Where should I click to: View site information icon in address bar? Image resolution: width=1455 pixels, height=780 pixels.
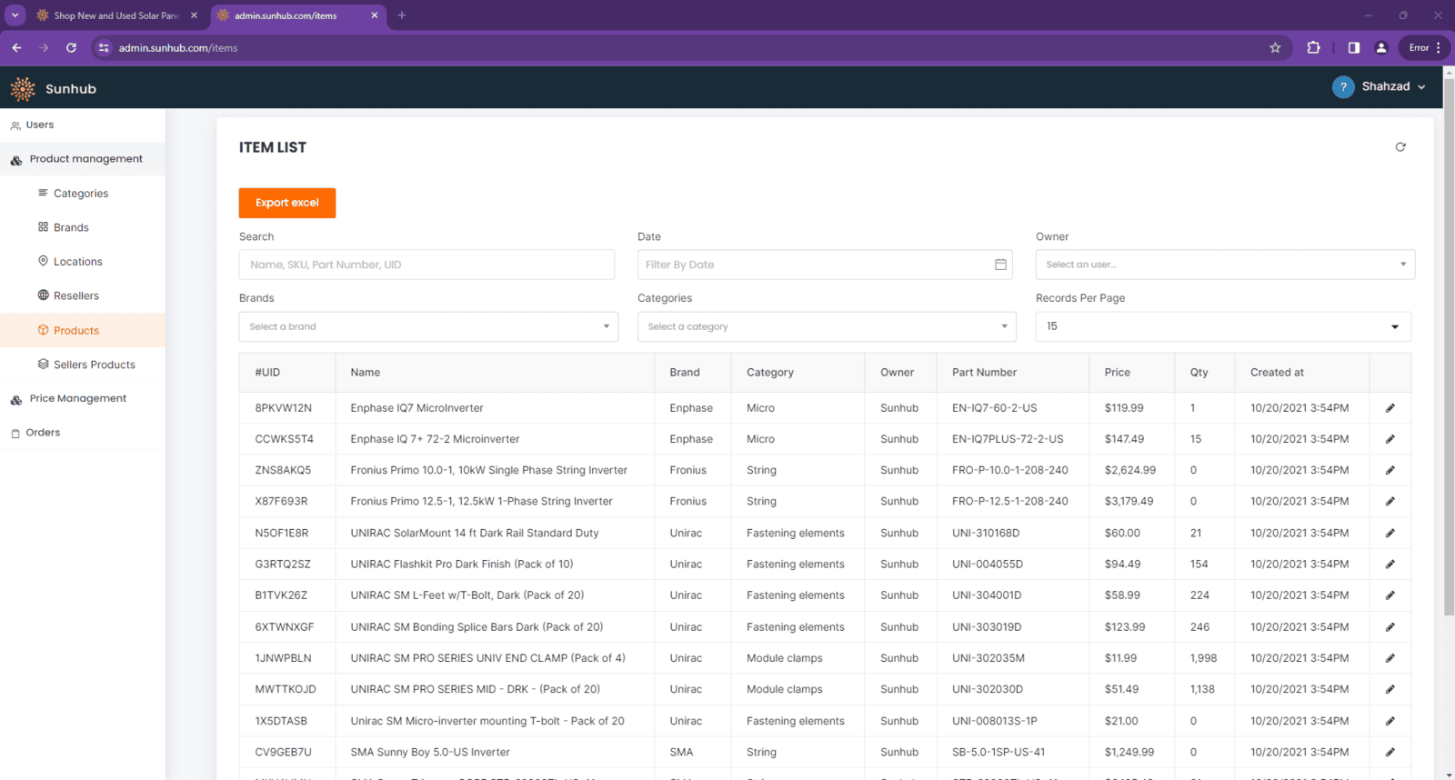(x=104, y=48)
